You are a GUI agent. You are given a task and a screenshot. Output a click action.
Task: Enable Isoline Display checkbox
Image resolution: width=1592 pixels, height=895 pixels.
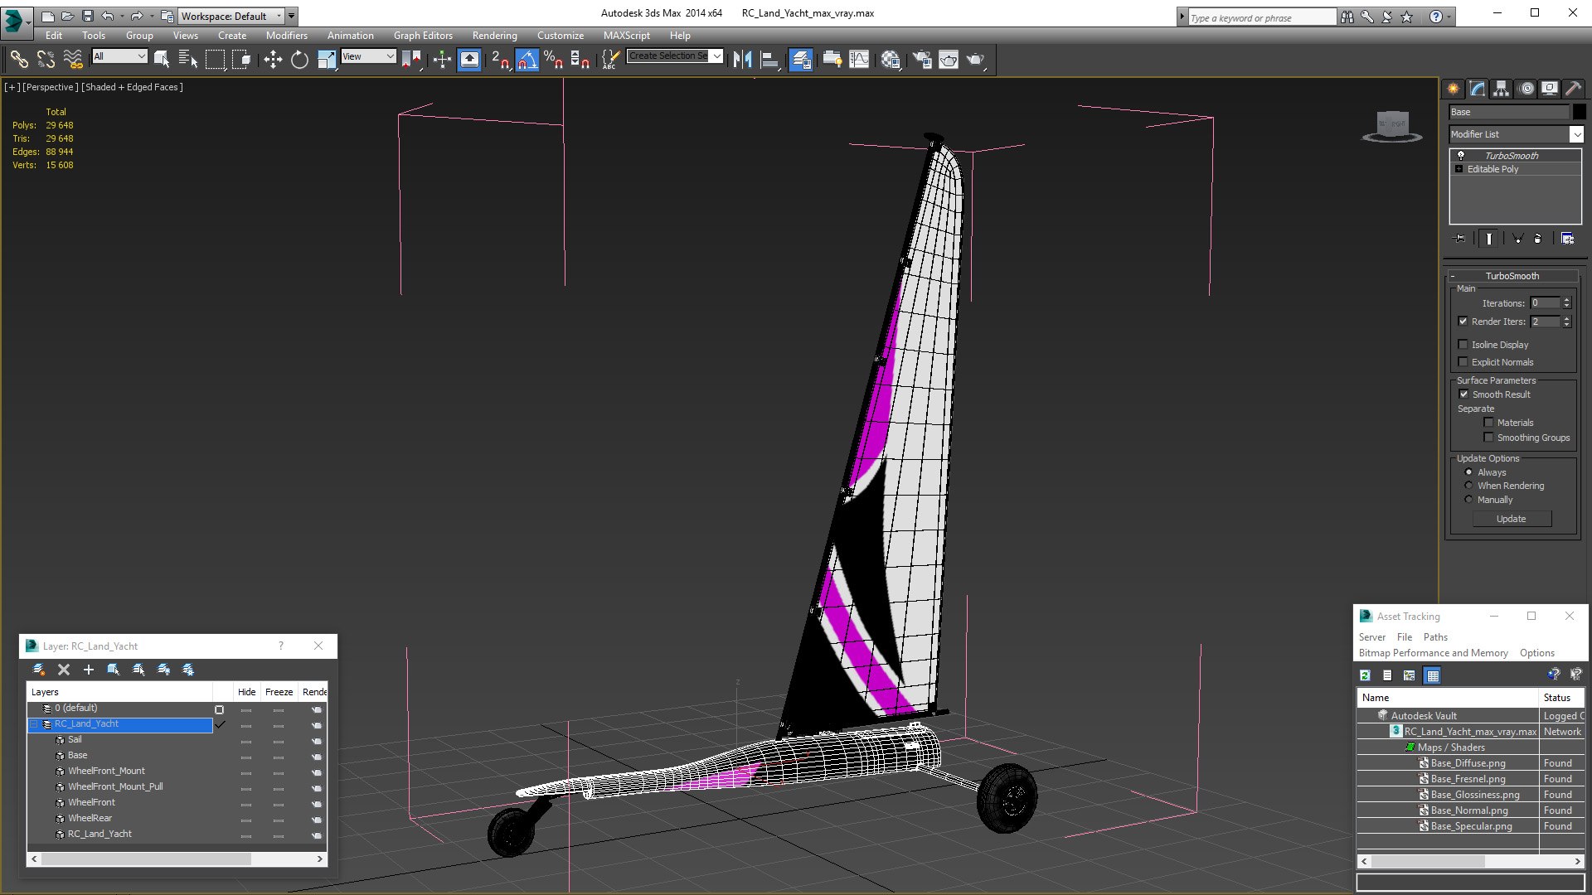[x=1463, y=345]
